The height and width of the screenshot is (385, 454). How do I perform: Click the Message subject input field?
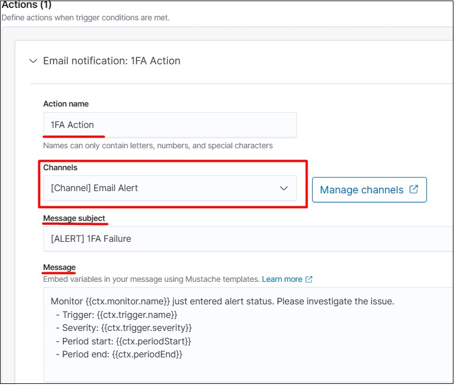248,239
